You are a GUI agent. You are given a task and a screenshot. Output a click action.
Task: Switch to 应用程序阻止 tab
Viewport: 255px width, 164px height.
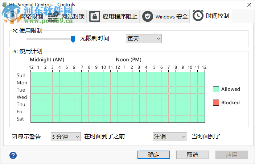pos(113,16)
